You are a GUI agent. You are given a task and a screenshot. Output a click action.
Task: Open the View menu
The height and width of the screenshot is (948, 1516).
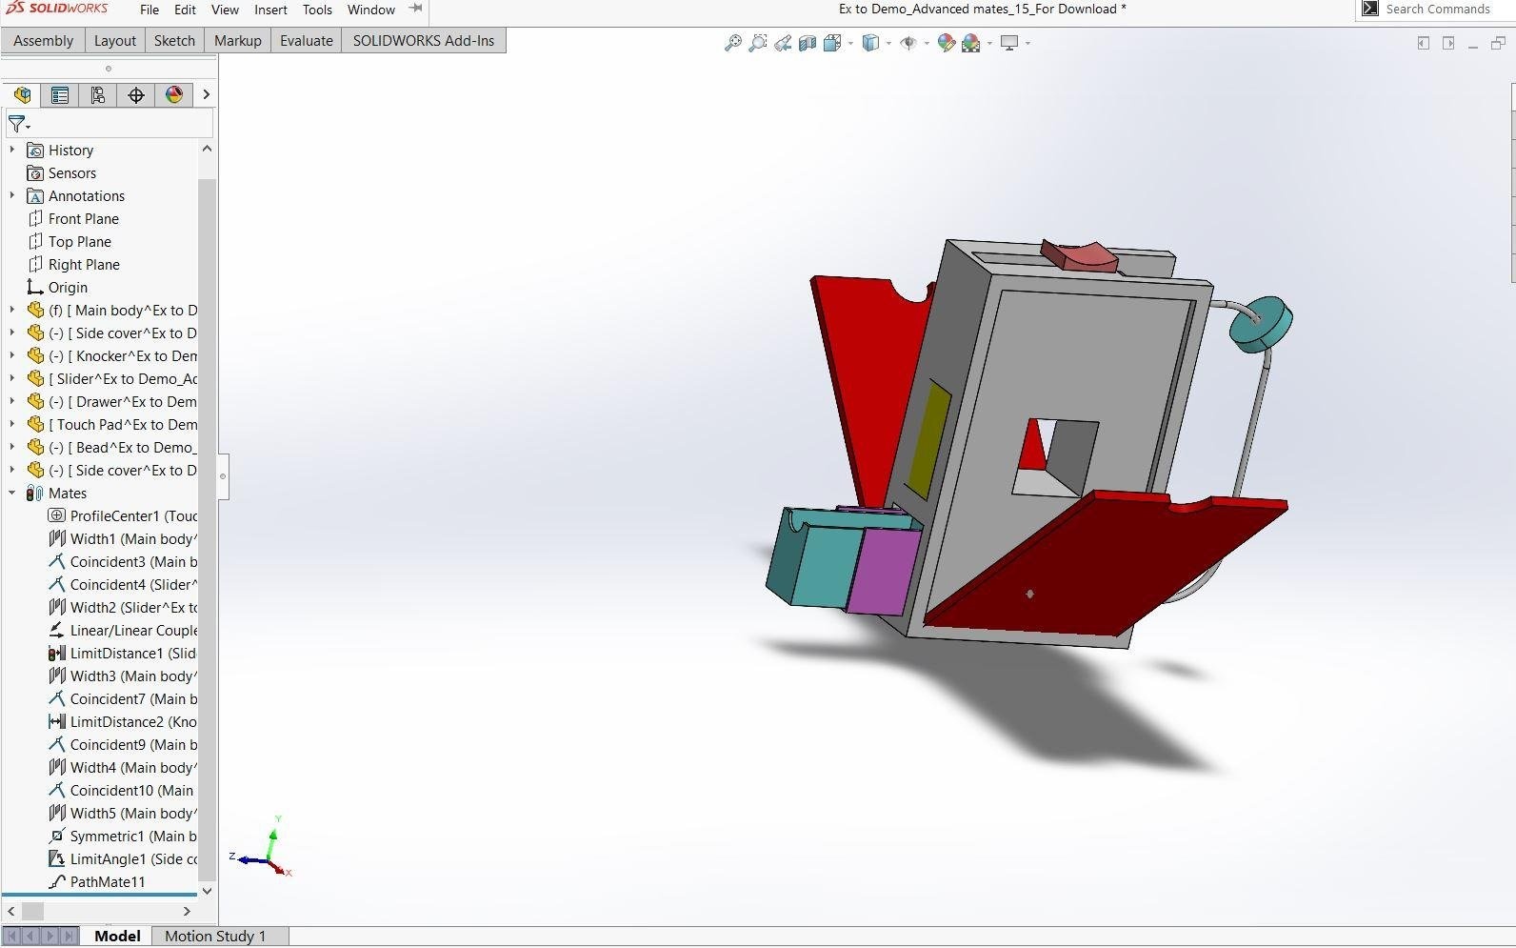tap(225, 10)
